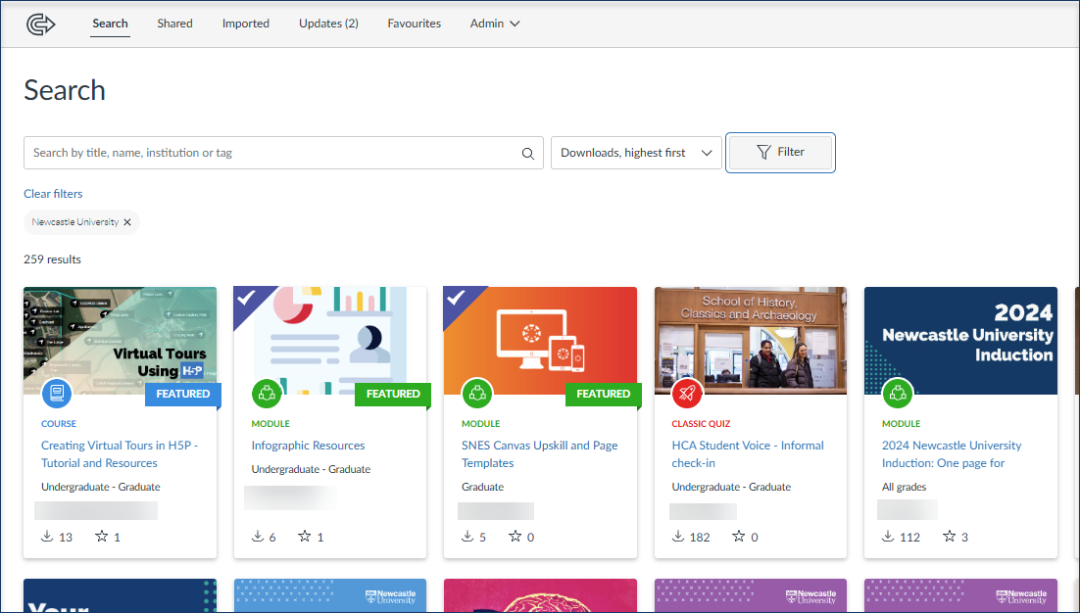This screenshot has height=613, width=1080.
Task: Switch to the Search tab
Action: (x=110, y=24)
